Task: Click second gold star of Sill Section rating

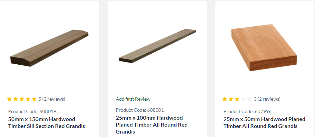Action: [x=16, y=99]
